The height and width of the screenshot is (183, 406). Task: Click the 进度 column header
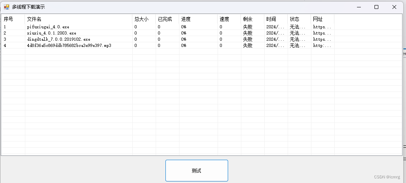[x=198, y=19]
